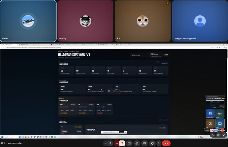
Task: Click the stat card showing 19
Action: (x=82, y=71)
